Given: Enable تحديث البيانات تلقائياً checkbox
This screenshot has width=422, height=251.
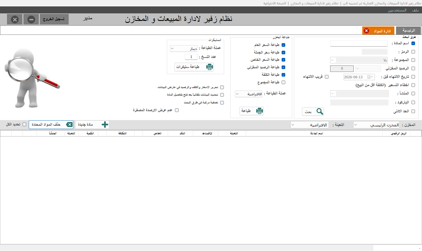Looking at the screenshot, I should pos(222,95).
